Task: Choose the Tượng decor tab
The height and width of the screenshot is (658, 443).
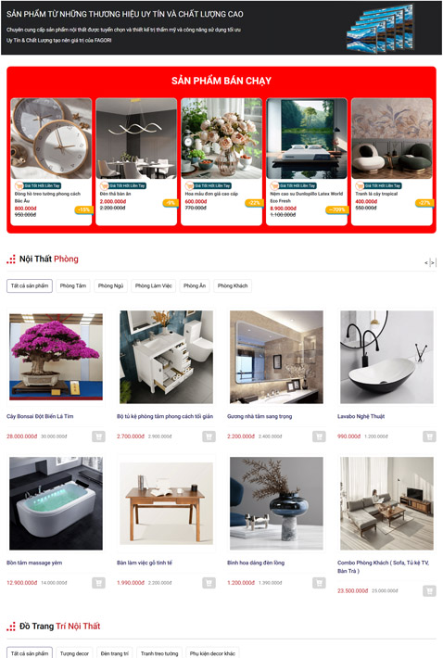Action: click(74, 653)
